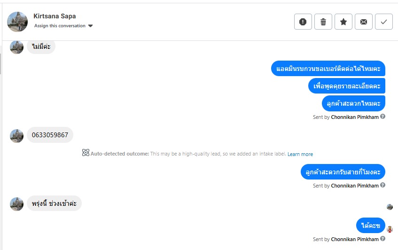Select the phone number 0633059867 message
Image resolution: width=398 pixels, height=250 pixels.
point(50,135)
